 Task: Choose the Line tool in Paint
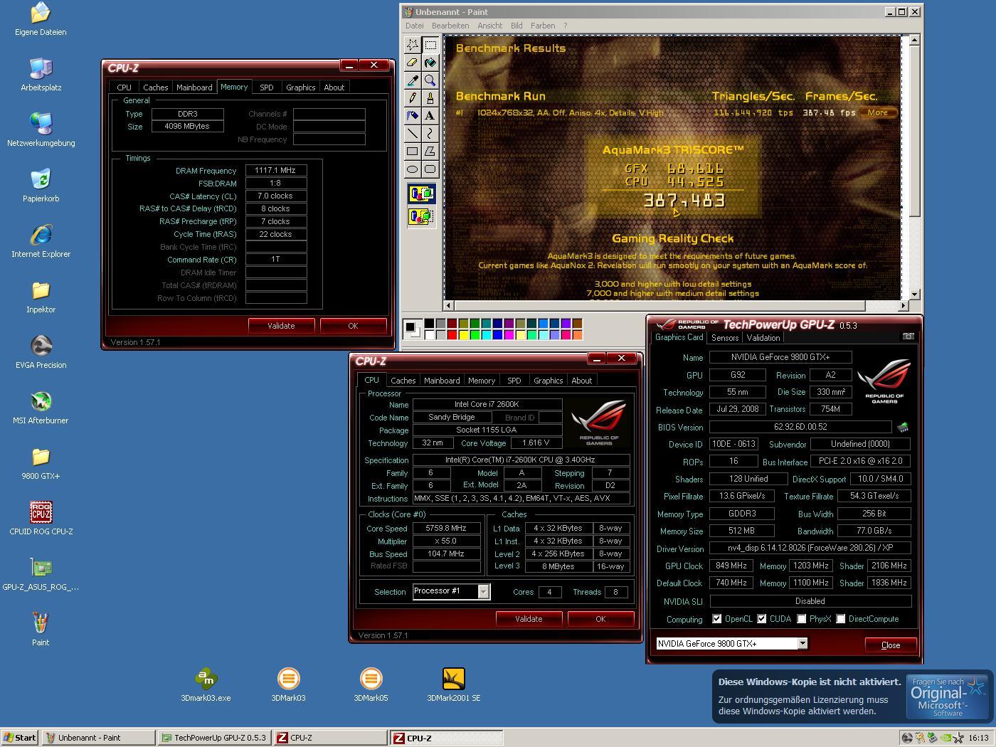pos(413,133)
